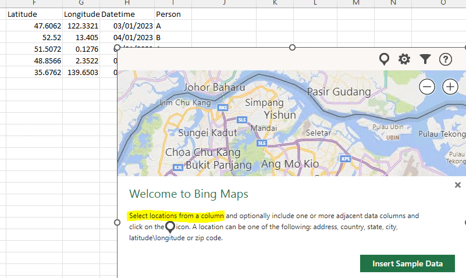
Task: Click the KPE expressway shield on map
Action: click(346, 159)
